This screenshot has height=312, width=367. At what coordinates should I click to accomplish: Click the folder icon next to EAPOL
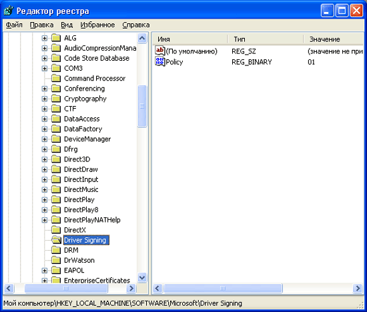tap(56, 271)
